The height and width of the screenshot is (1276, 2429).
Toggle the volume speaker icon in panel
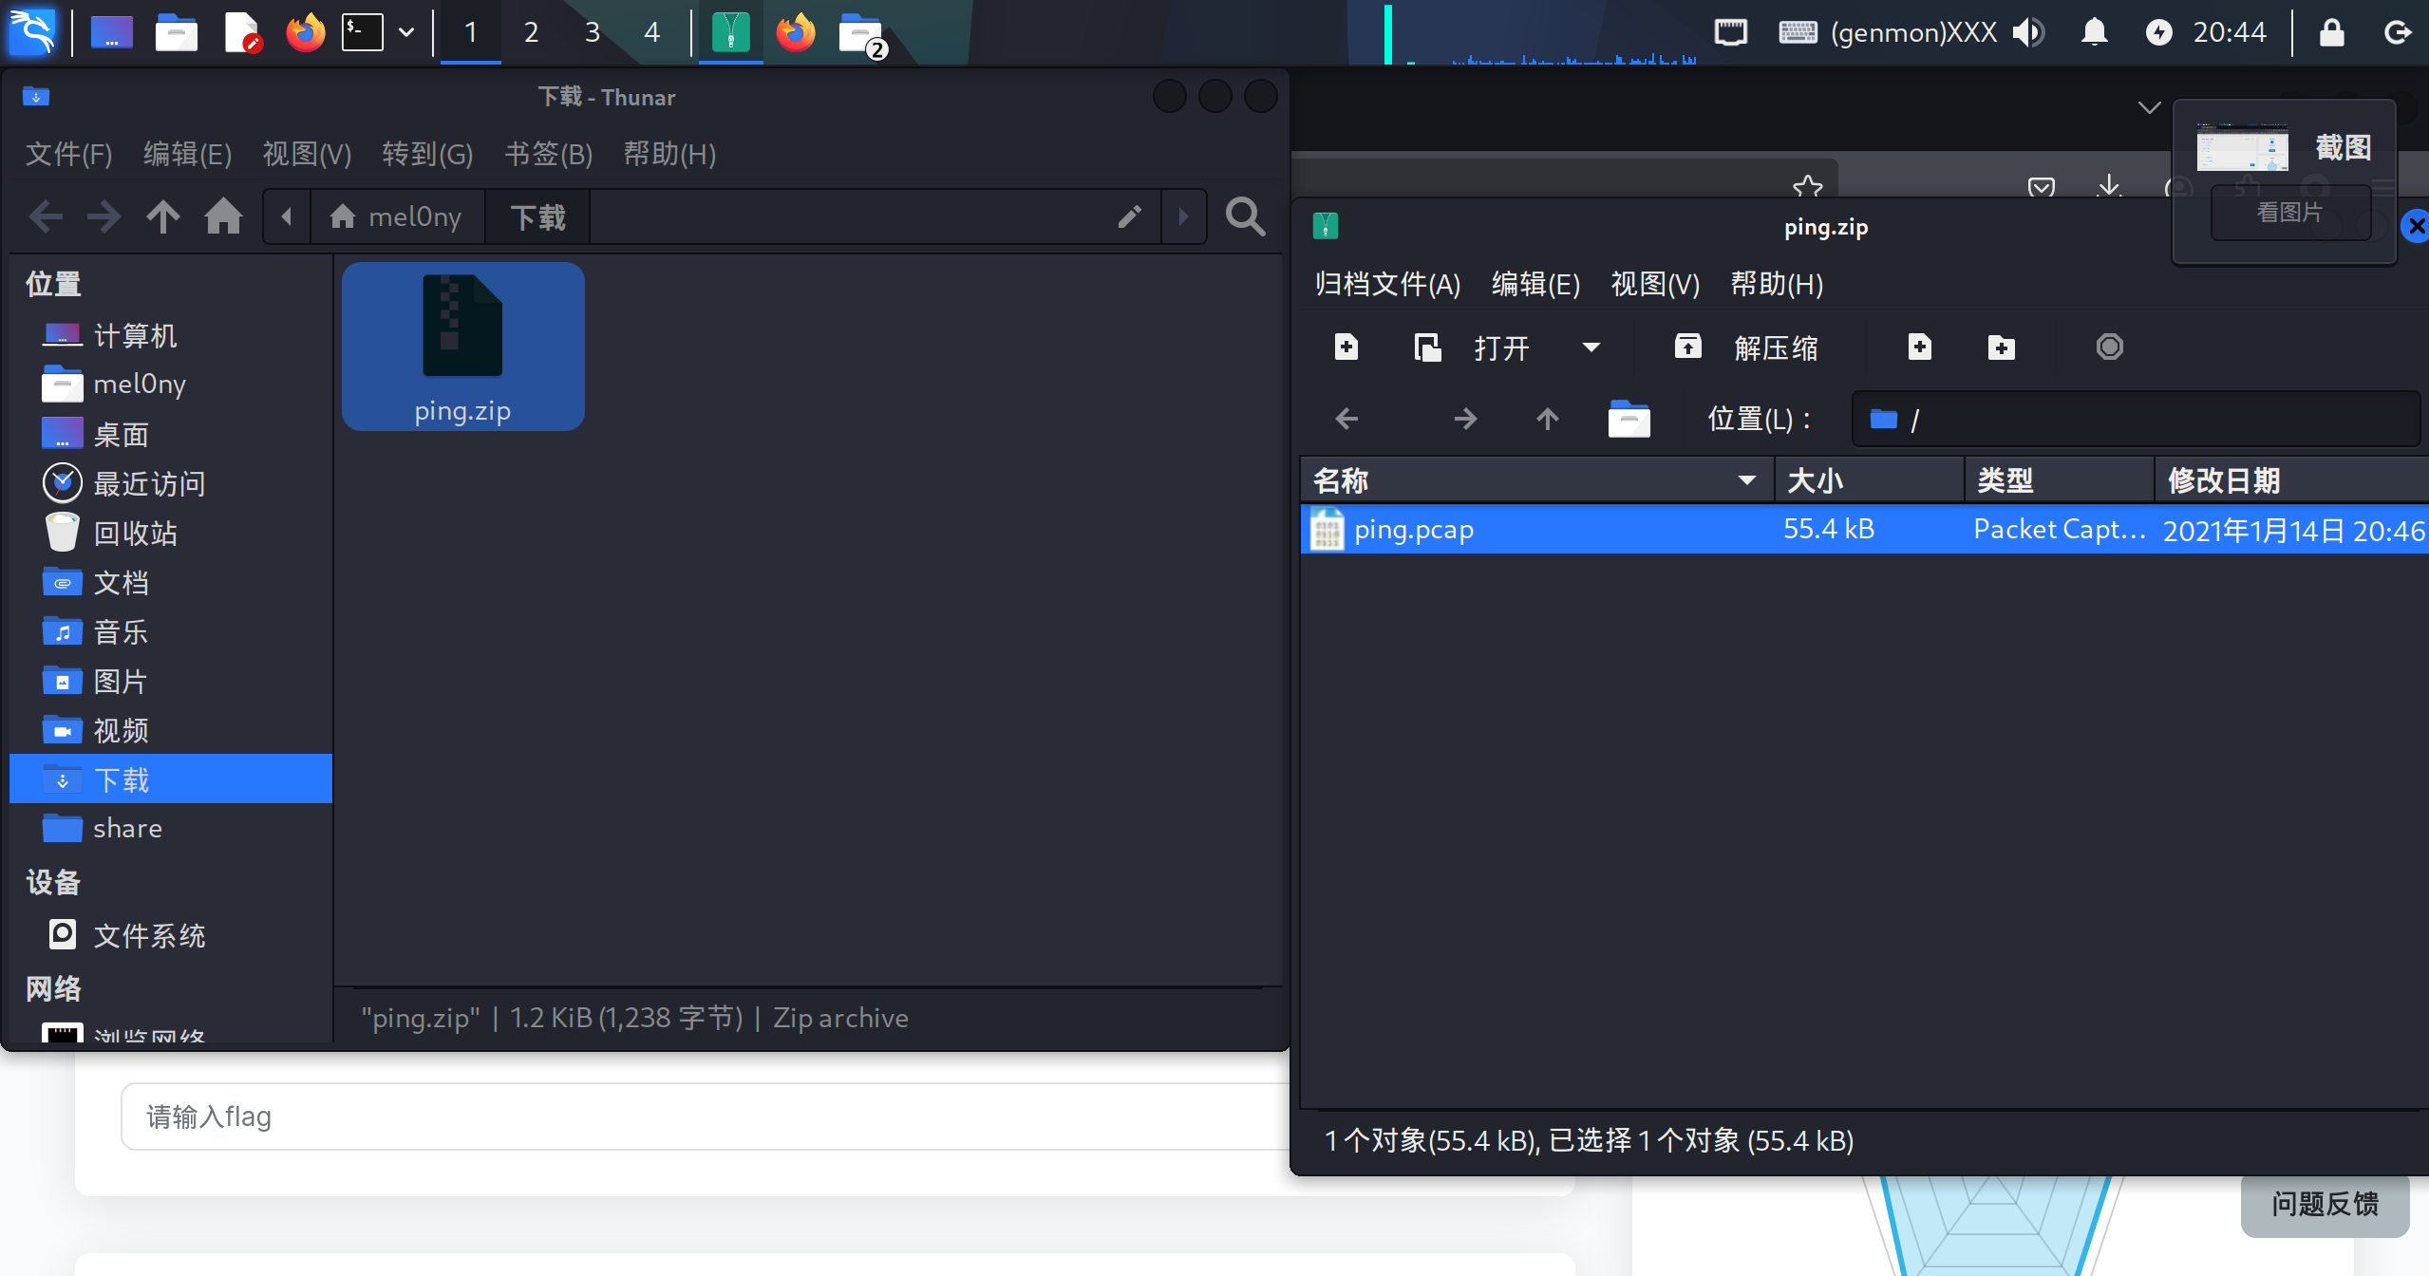[x=2028, y=32]
